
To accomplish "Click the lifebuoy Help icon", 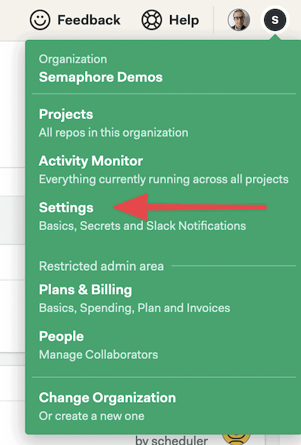I will click(x=151, y=20).
